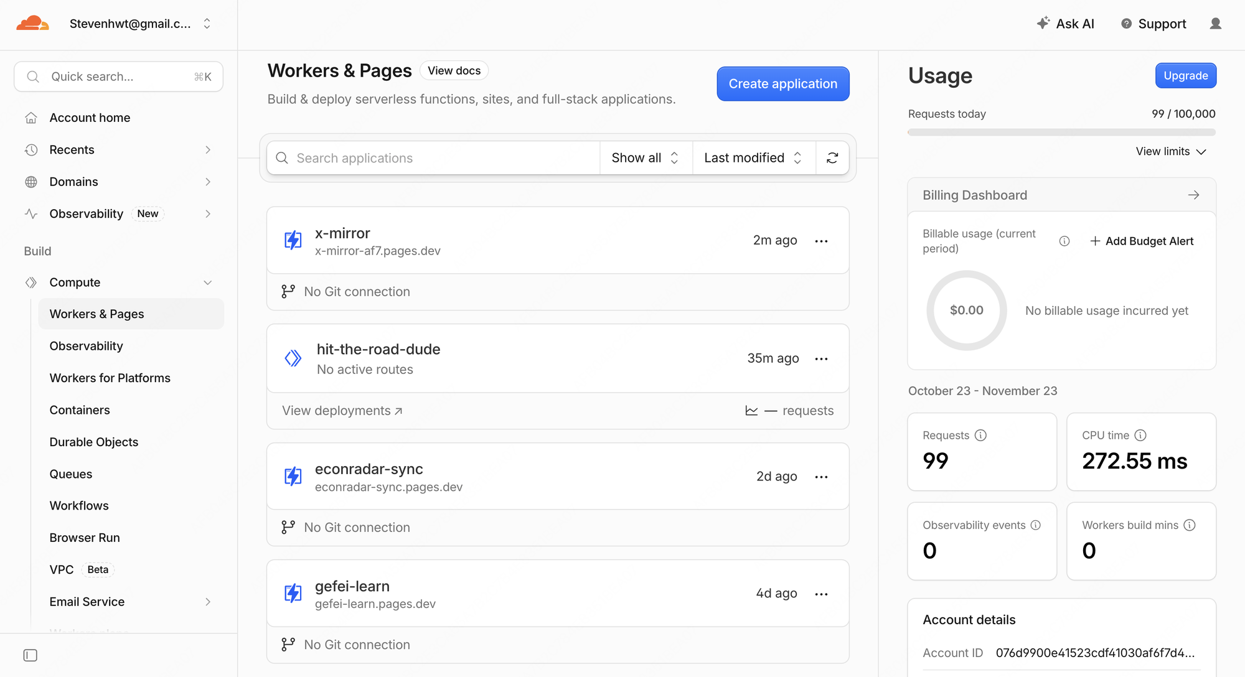Open Containers in sidebar
1245x677 pixels.
[80, 410]
